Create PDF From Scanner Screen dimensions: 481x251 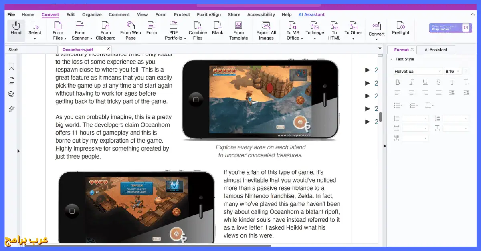click(x=81, y=30)
